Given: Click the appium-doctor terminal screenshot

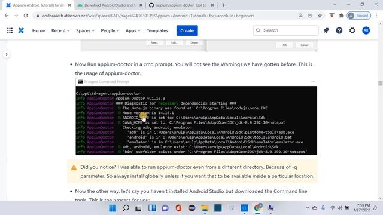Looking at the screenshot, I should [x=196, y=116].
